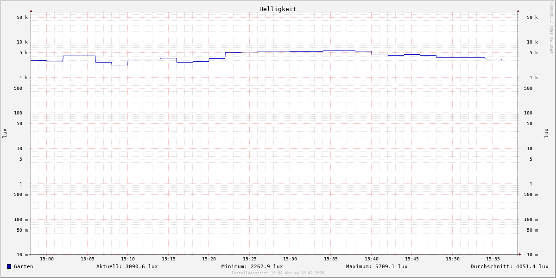
Task: Click the blue Garten legend color box
Action: (9, 266)
